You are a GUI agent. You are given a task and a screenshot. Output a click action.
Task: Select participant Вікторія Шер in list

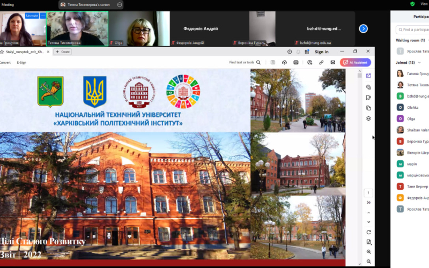pyautogui.click(x=412, y=153)
